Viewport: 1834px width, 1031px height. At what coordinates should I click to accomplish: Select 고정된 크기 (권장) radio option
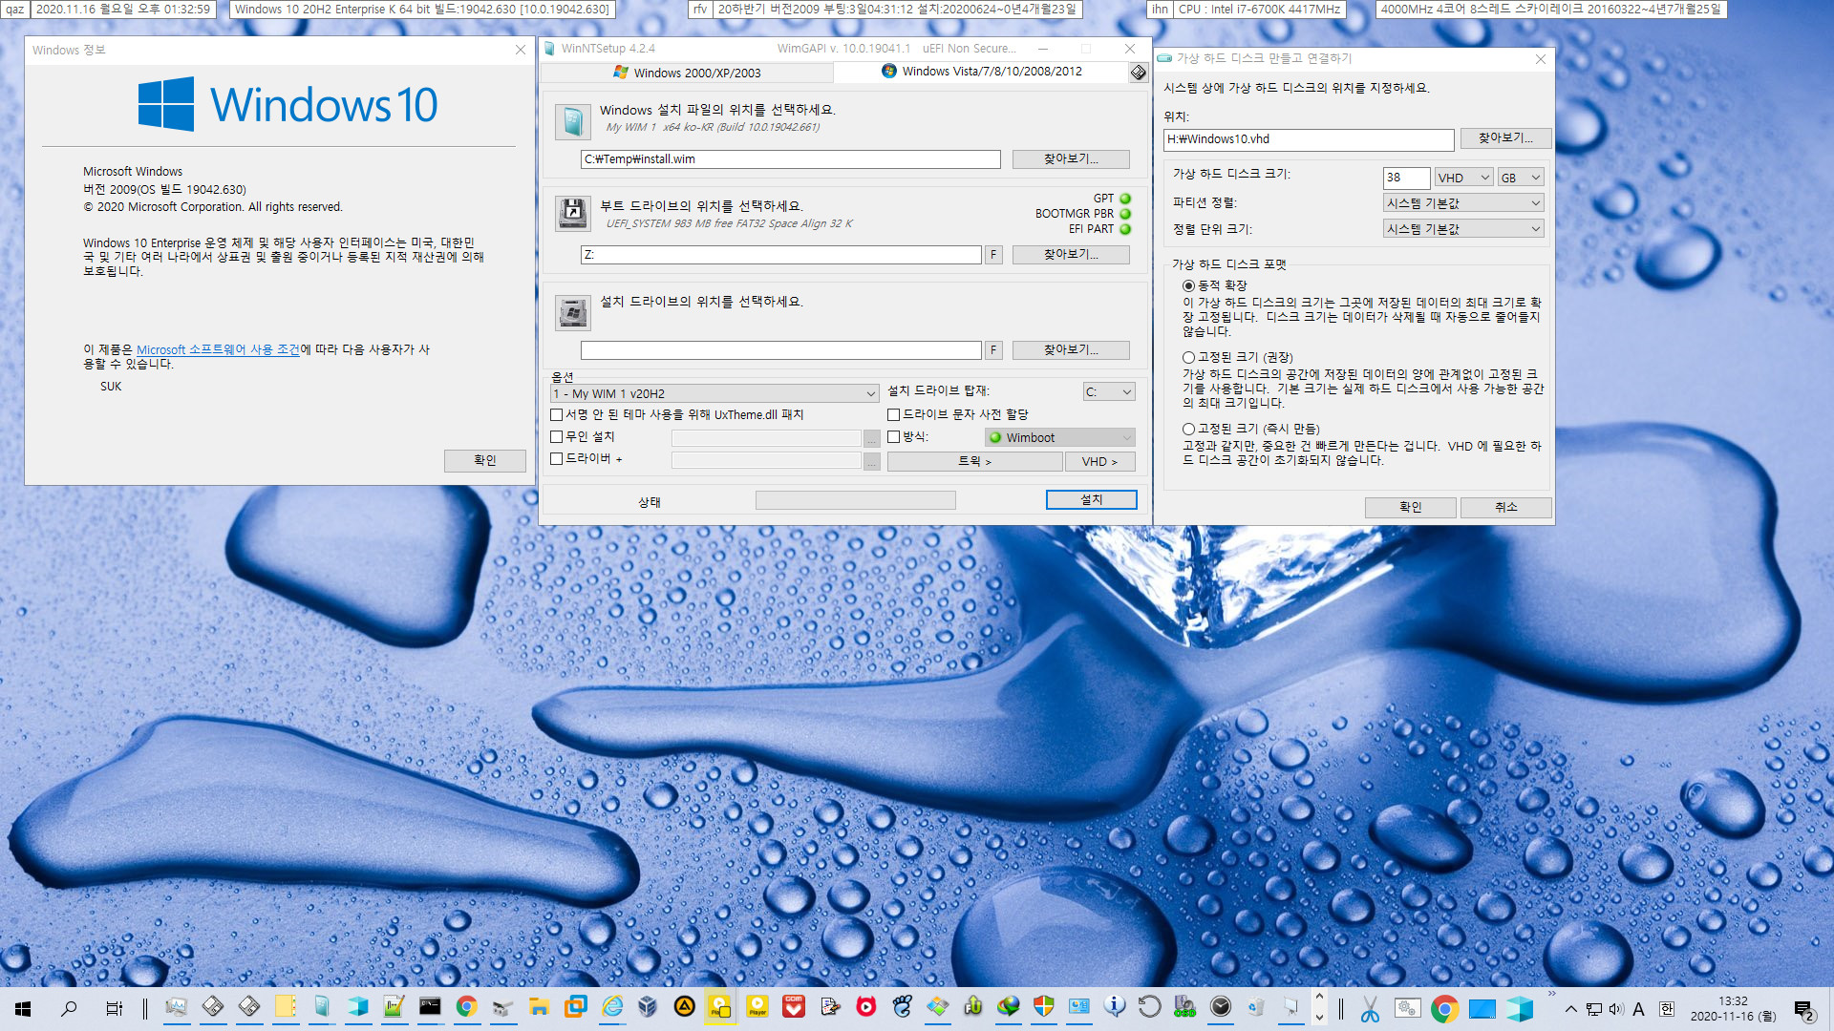1188,358
